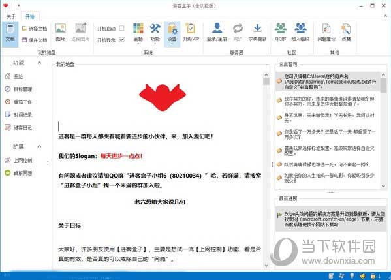Open 进客日记 diary in sidebar

18,128
